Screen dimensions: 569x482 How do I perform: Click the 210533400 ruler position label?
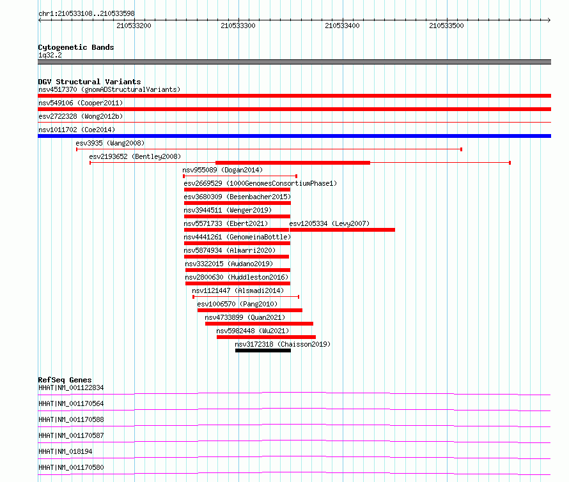pos(342,26)
